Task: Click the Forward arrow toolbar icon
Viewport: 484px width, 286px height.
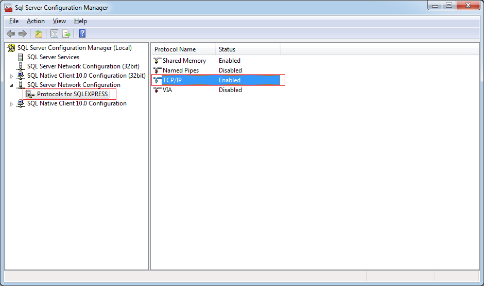Action: [x=23, y=33]
